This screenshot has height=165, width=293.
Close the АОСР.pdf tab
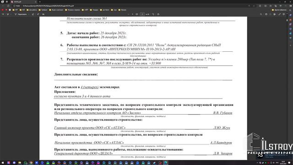(x=36, y=2)
